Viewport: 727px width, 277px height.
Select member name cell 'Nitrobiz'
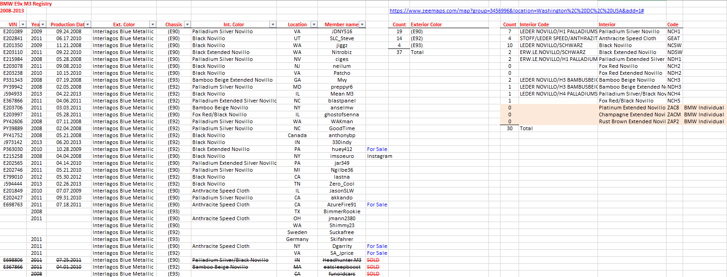tap(342, 52)
